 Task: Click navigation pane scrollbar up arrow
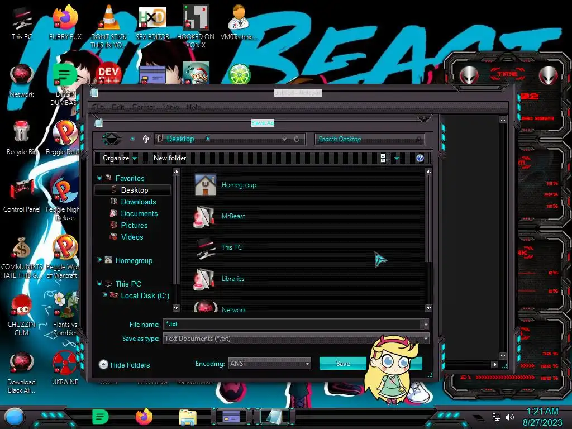coord(176,171)
